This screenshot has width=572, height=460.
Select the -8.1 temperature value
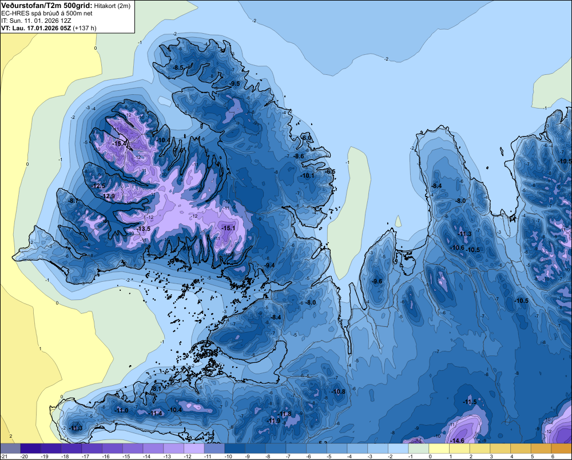point(156,389)
